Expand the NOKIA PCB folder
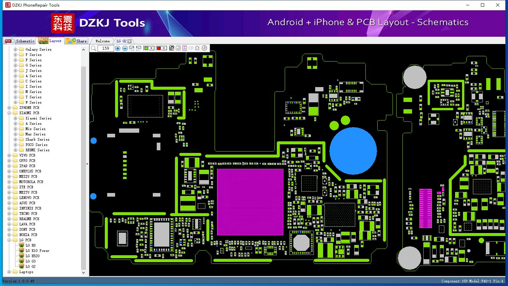This screenshot has height=286, width=508. pyautogui.click(x=9, y=235)
